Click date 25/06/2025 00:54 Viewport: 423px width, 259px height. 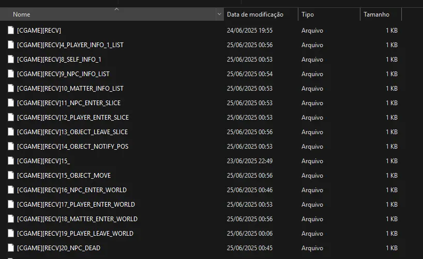[x=250, y=74]
